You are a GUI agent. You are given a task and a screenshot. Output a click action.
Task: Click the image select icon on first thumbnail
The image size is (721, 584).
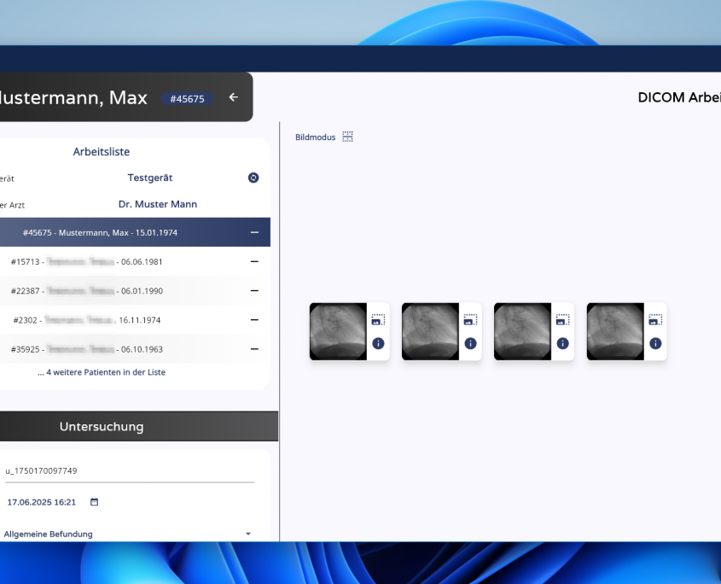click(x=378, y=320)
